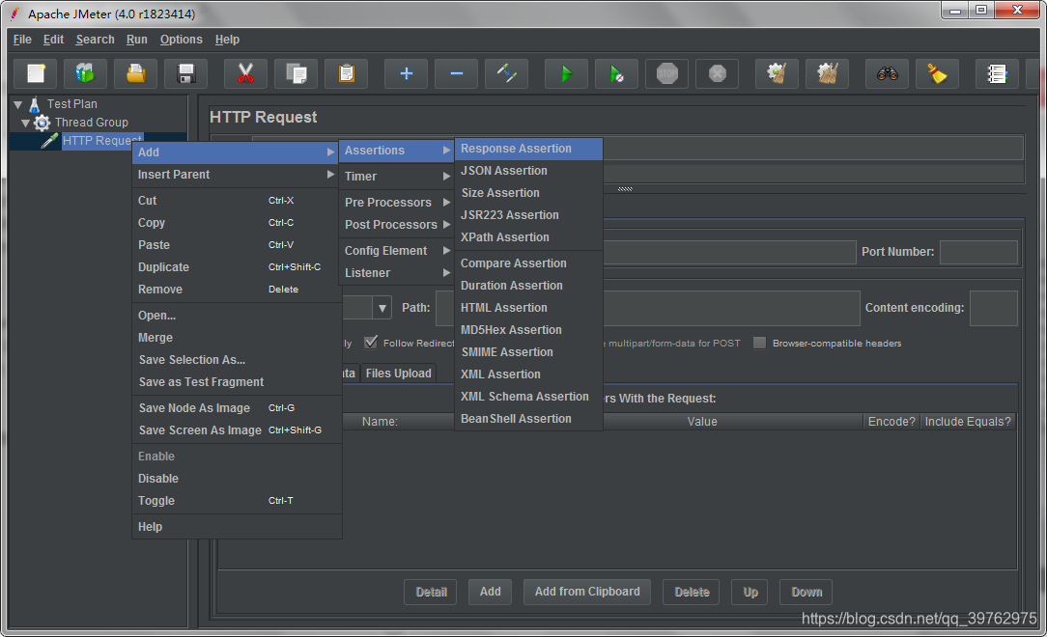1047x637 pixels.
Task: Select Disable in context menu
Action: (237, 479)
